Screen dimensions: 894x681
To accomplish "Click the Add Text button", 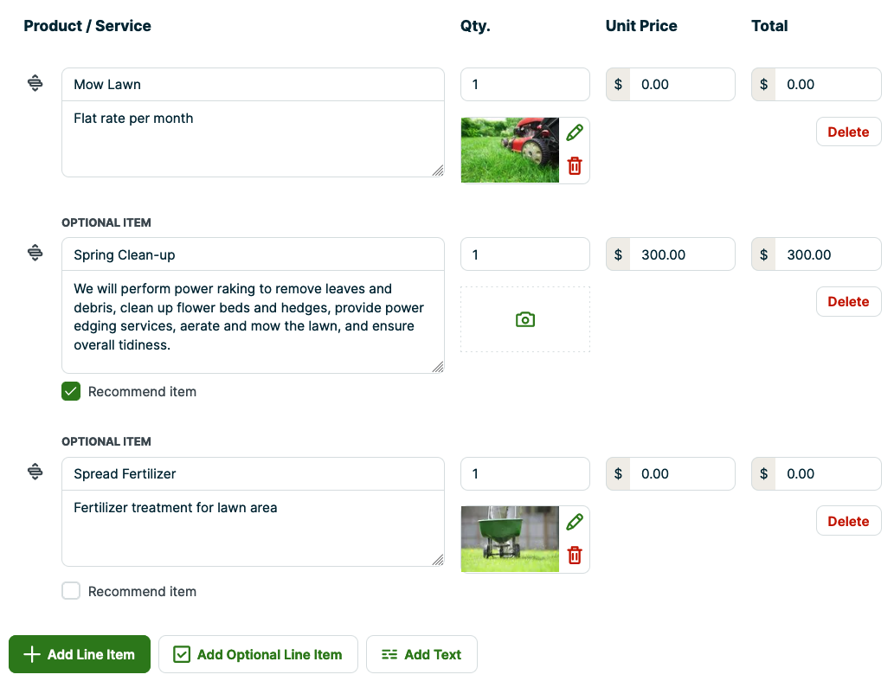I will (421, 654).
